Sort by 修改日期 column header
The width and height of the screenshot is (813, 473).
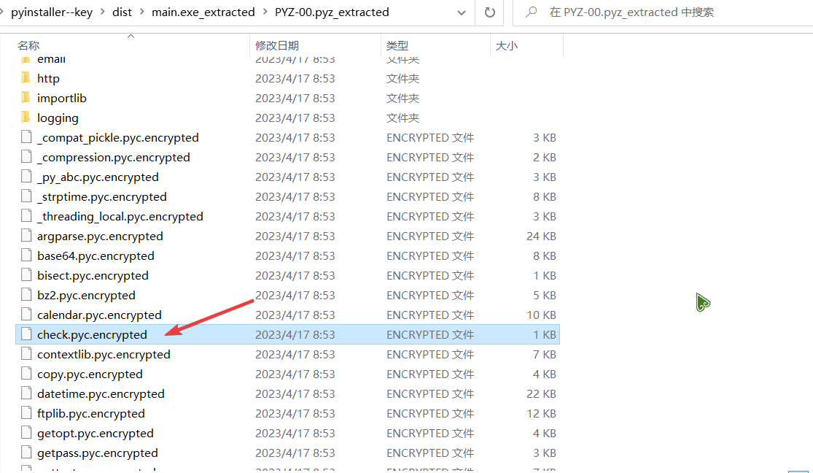click(277, 46)
